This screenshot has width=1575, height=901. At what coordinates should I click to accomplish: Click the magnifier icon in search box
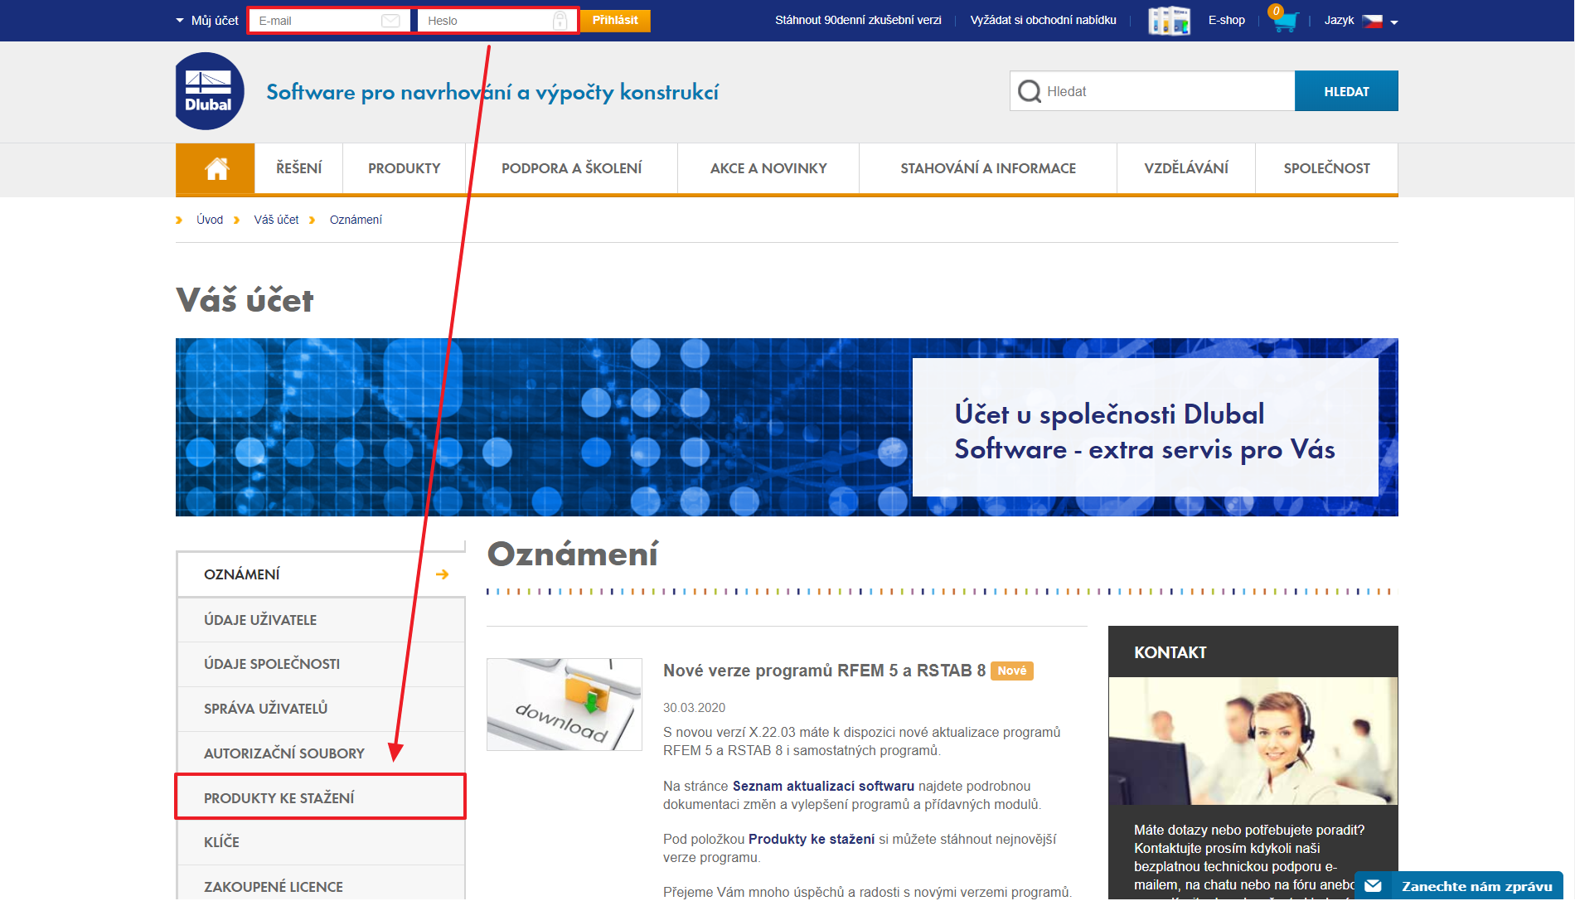pos(1030,91)
